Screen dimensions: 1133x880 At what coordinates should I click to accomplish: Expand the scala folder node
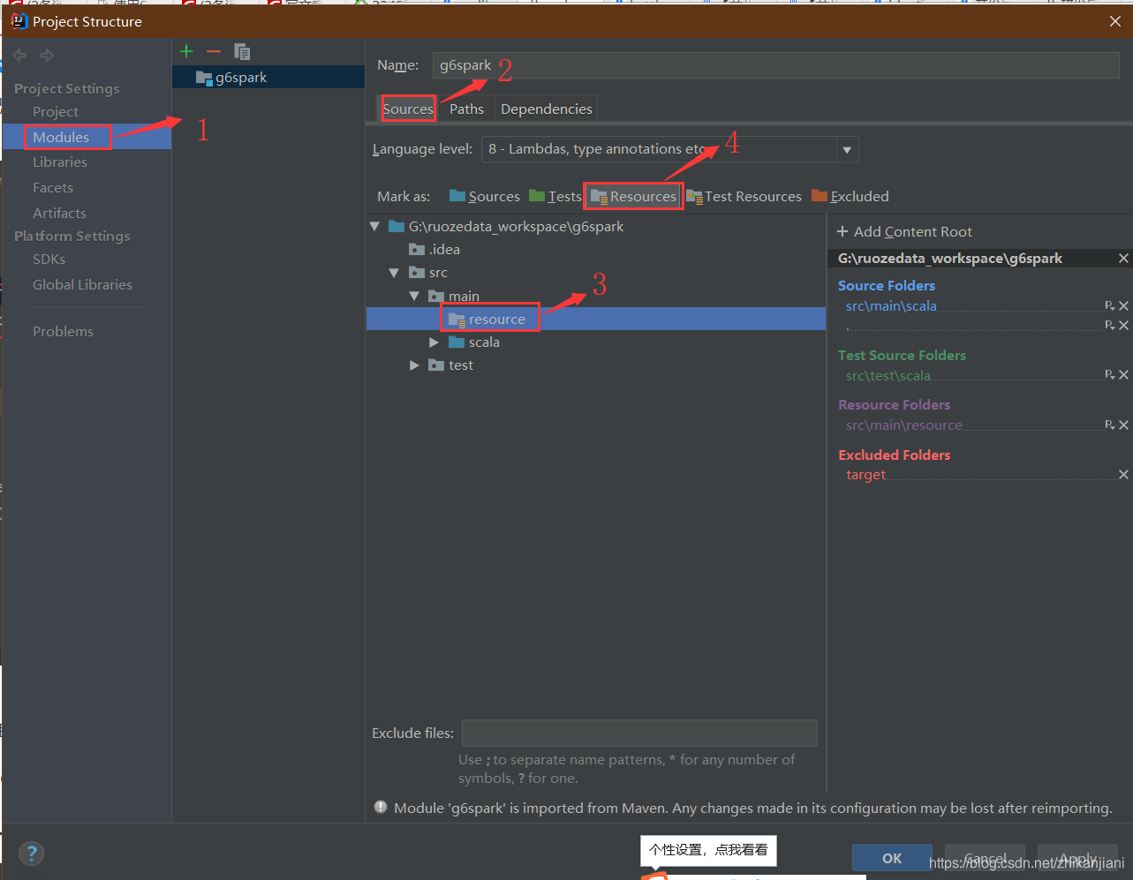[x=434, y=342]
